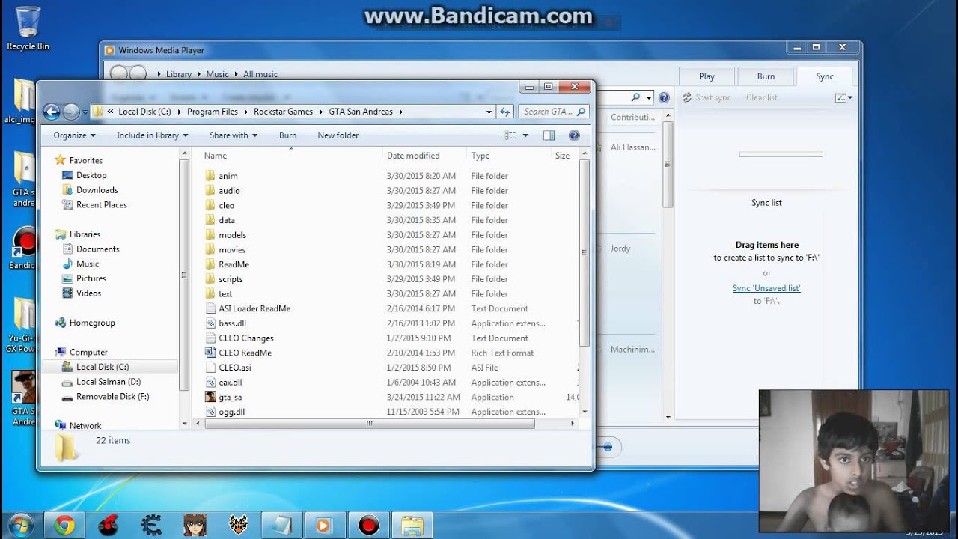Click the Sync 'Unsaved list' link

tap(766, 288)
